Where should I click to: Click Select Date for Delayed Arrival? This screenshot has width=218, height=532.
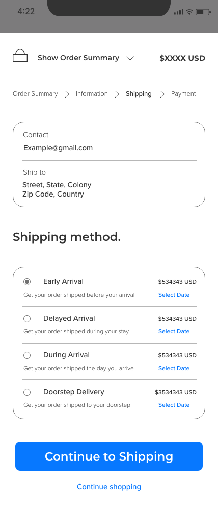click(x=174, y=331)
